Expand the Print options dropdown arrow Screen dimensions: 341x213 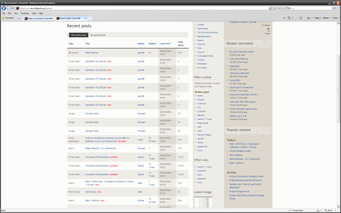(312, 18)
